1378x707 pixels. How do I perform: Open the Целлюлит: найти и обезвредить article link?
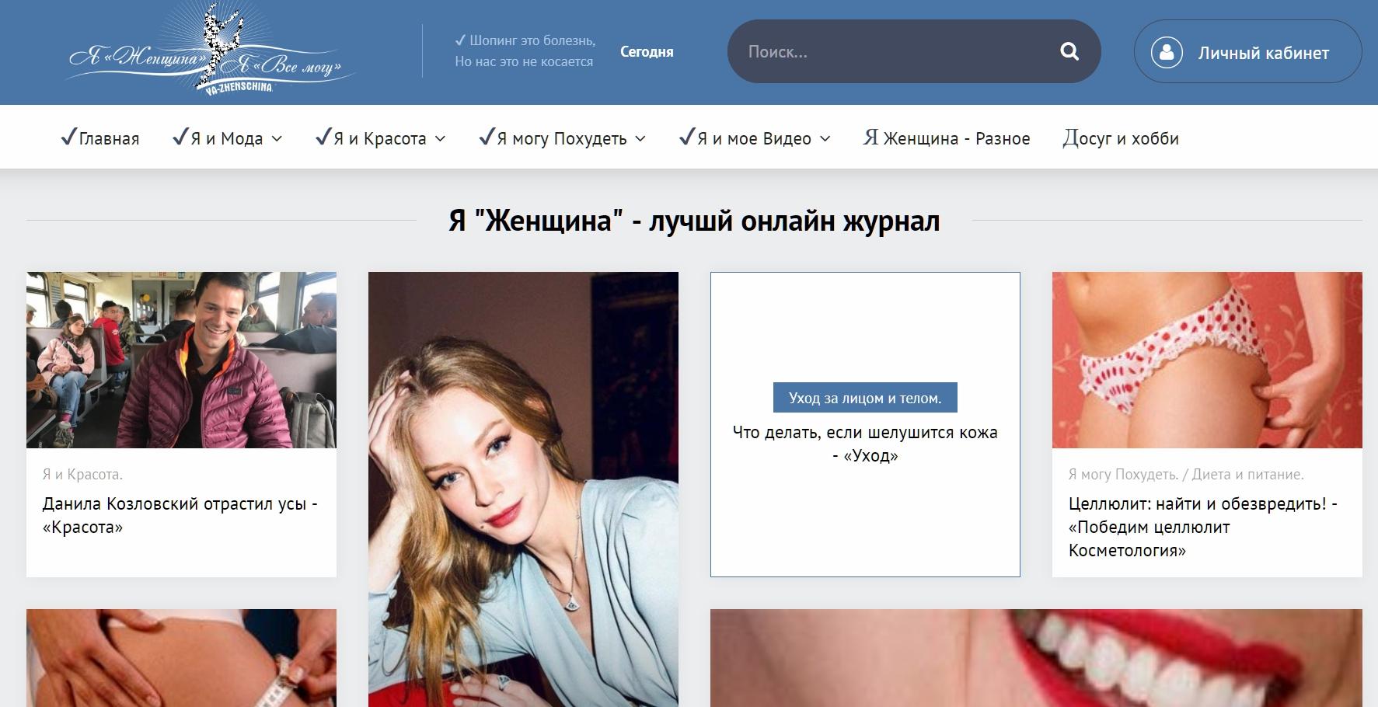pos(1203,527)
